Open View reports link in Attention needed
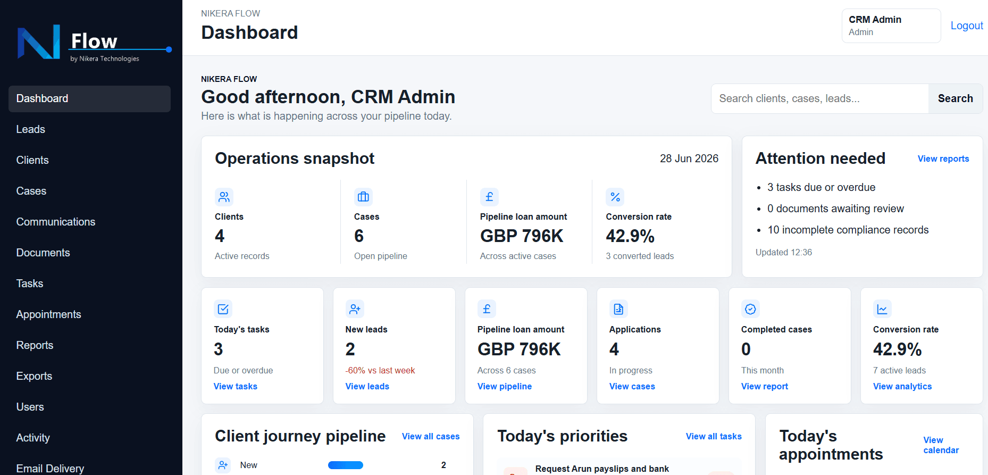The image size is (988, 475). click(943, 159)
